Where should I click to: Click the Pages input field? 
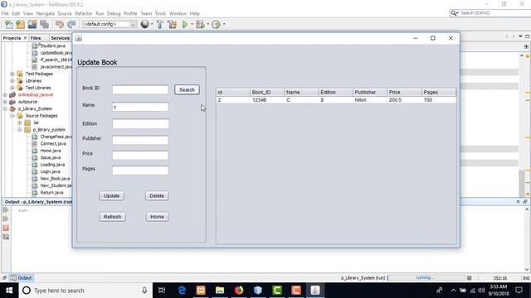pyautogui.click(x=140, y=171)
